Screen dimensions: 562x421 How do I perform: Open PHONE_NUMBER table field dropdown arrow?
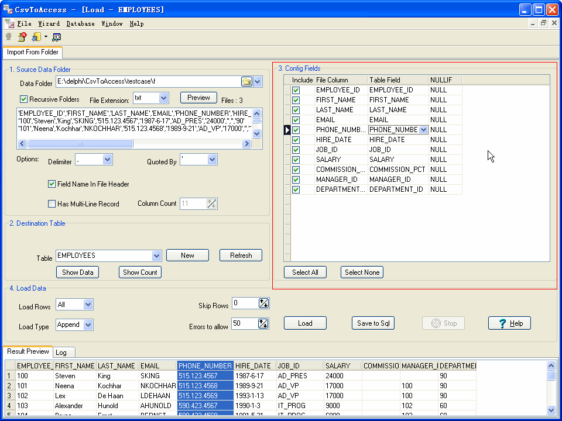coord(423,130)
